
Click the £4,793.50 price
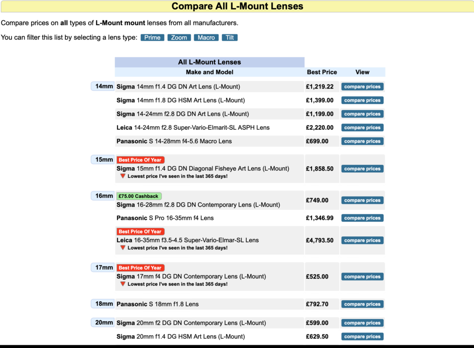click(x=320, y=240)
